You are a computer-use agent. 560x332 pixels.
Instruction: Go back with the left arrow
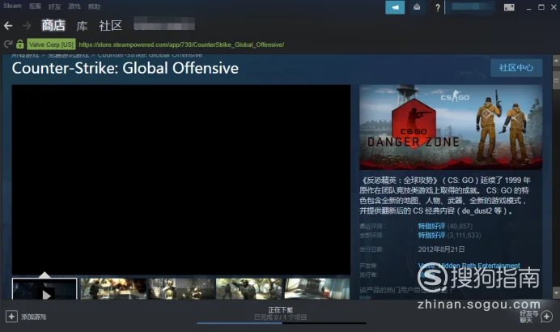pos(8,26)
